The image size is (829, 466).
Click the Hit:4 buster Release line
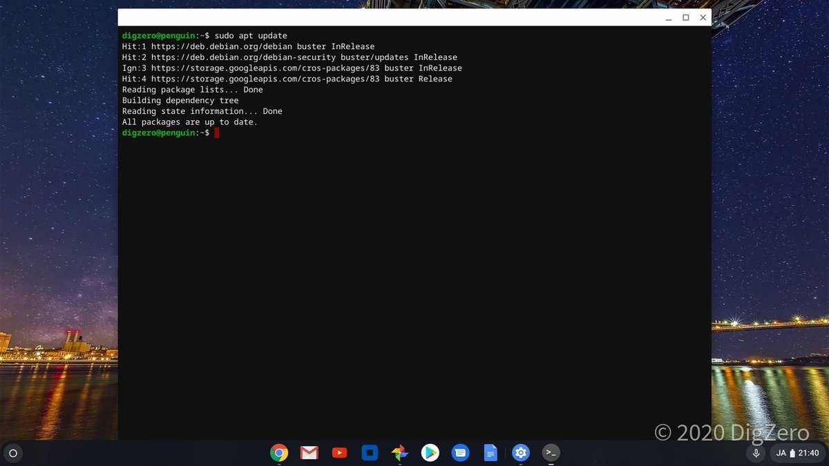[287, 79]
